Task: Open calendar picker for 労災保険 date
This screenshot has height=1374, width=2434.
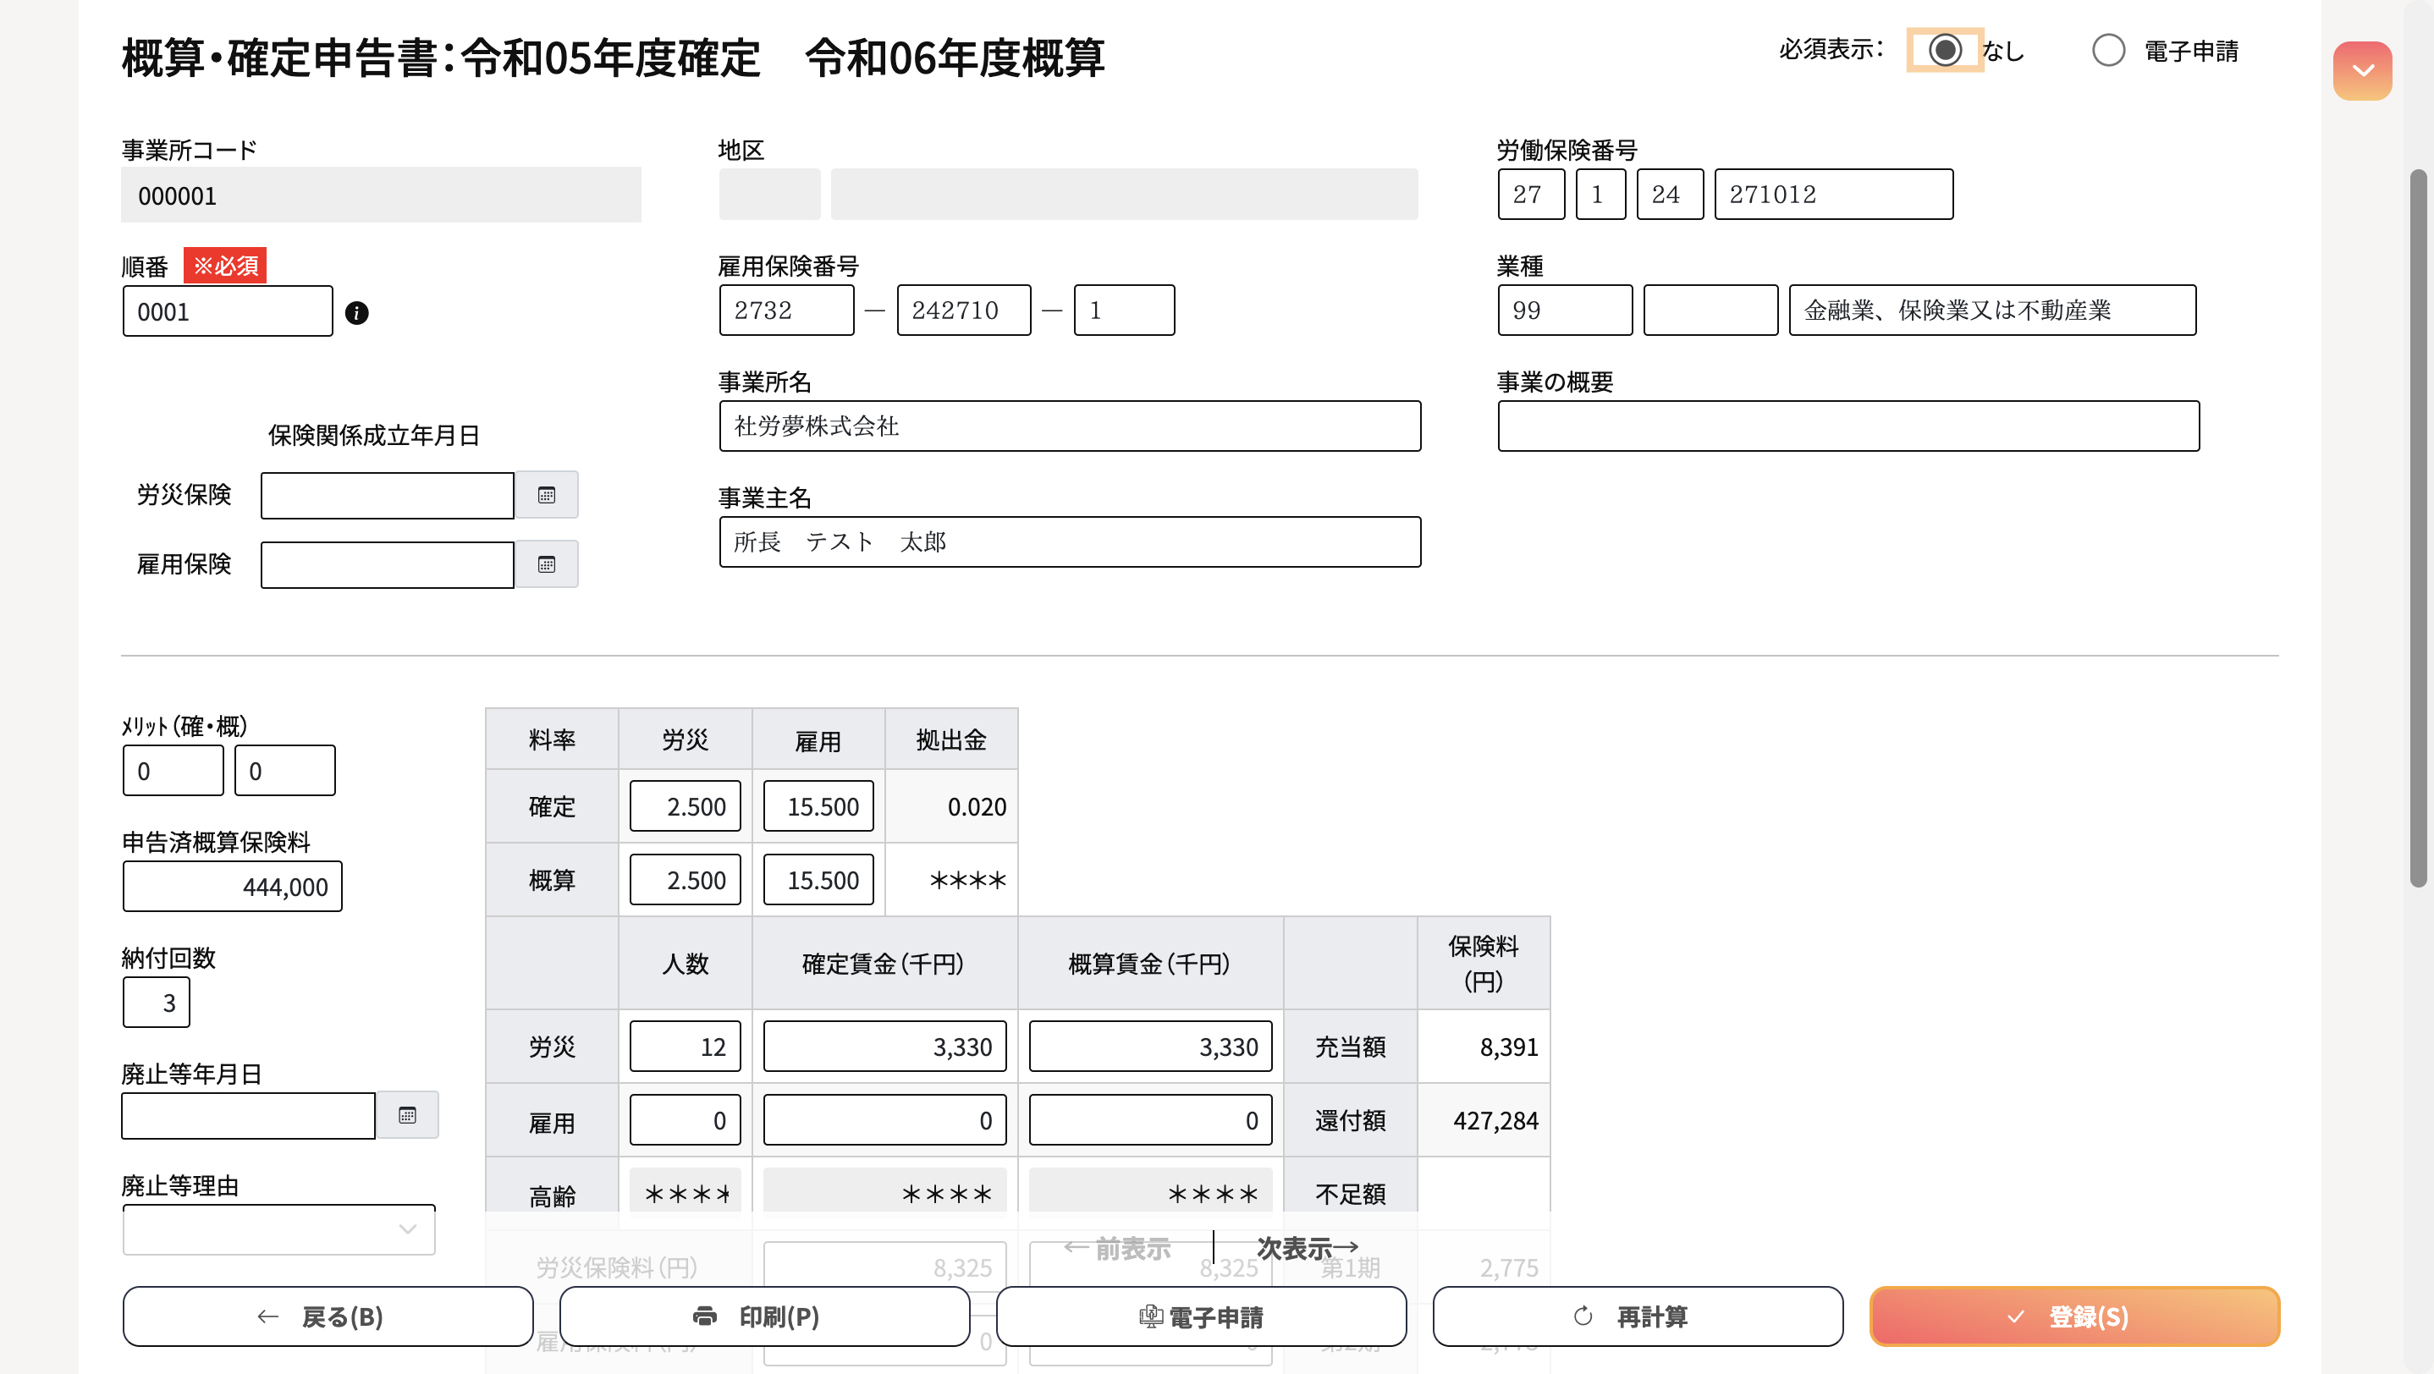Action: pyautogui.click(x=546, y=495)
